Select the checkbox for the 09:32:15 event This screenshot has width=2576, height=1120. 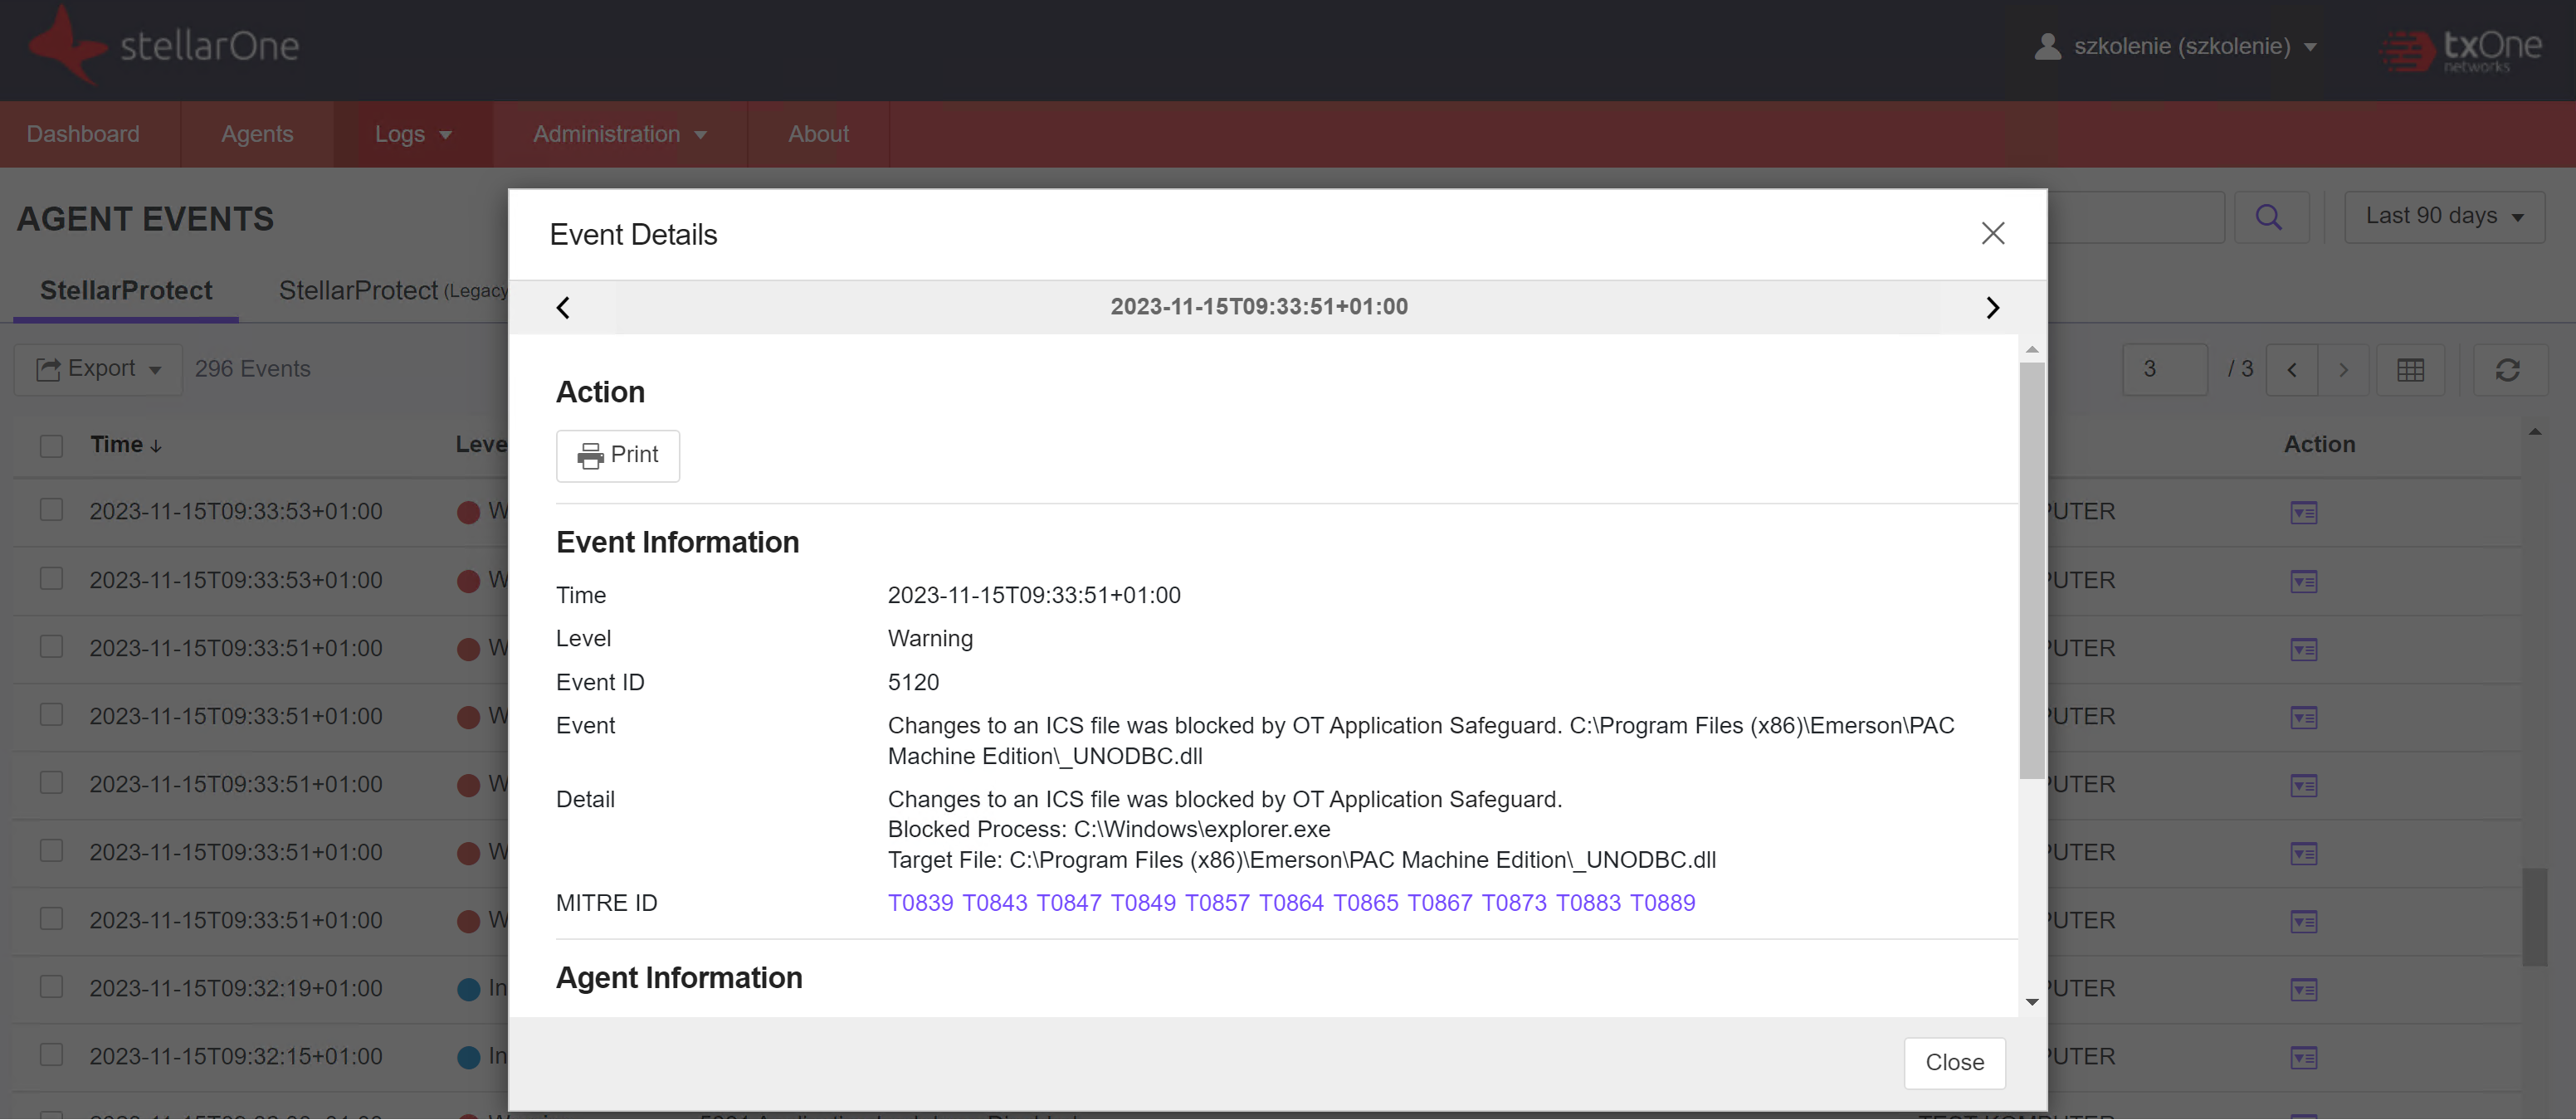pyautogui.click(x=51, y=1055)
